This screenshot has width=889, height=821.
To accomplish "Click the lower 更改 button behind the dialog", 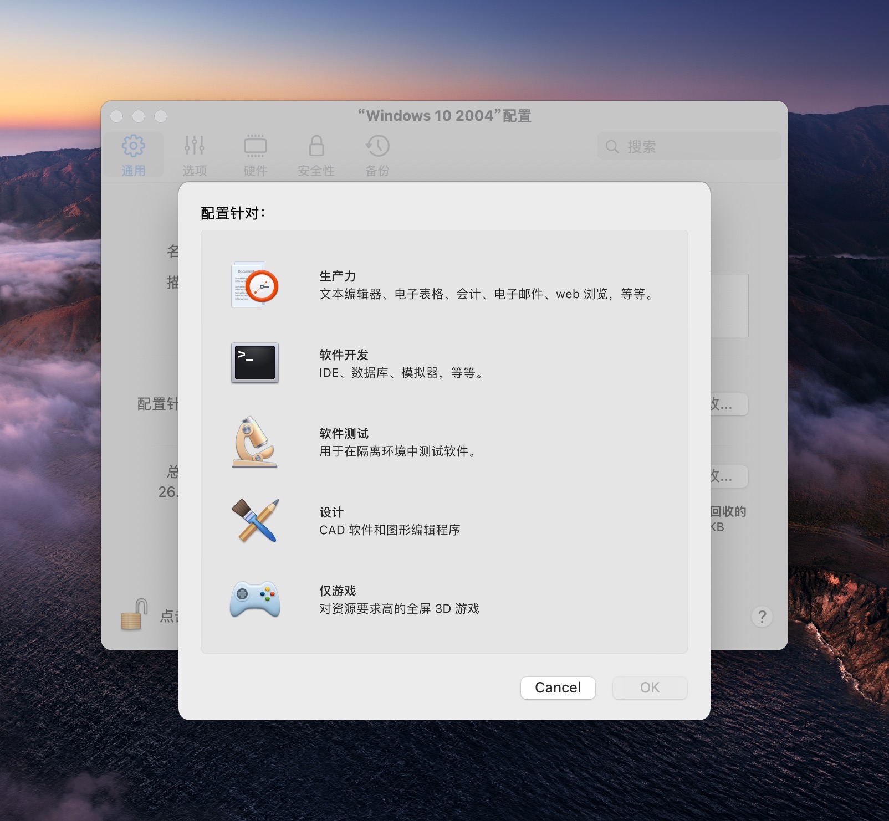I will [729, 476].
